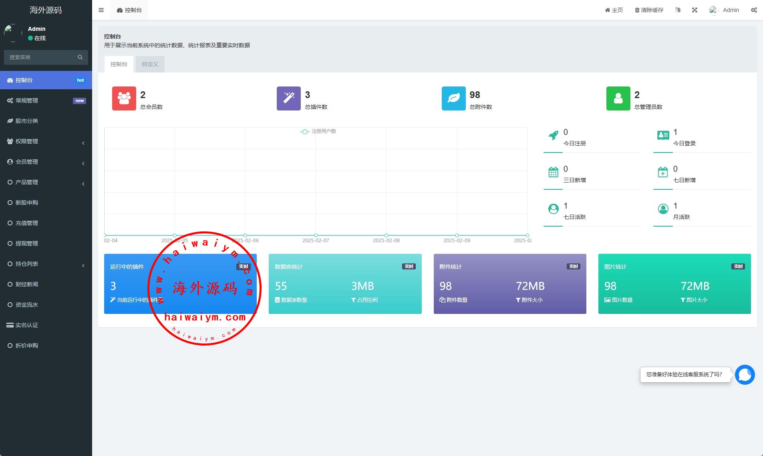Click the 2025-02-07 data point on chart

pos(316,235)
